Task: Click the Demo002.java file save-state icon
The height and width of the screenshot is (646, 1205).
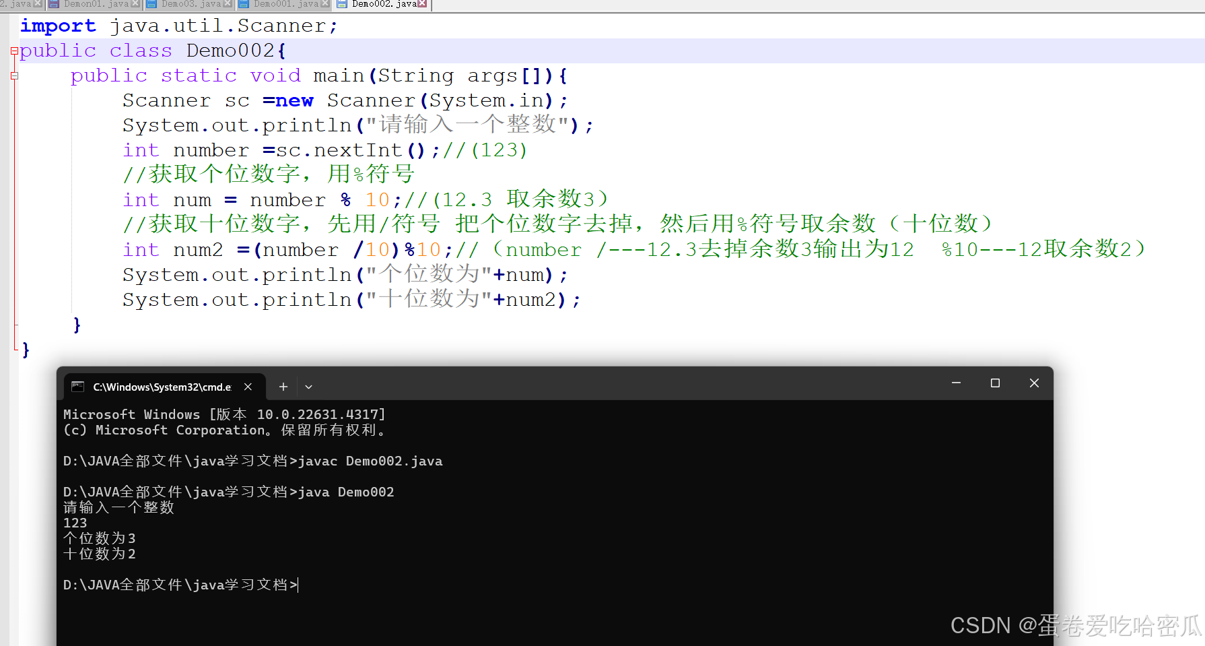Action: 342,4
